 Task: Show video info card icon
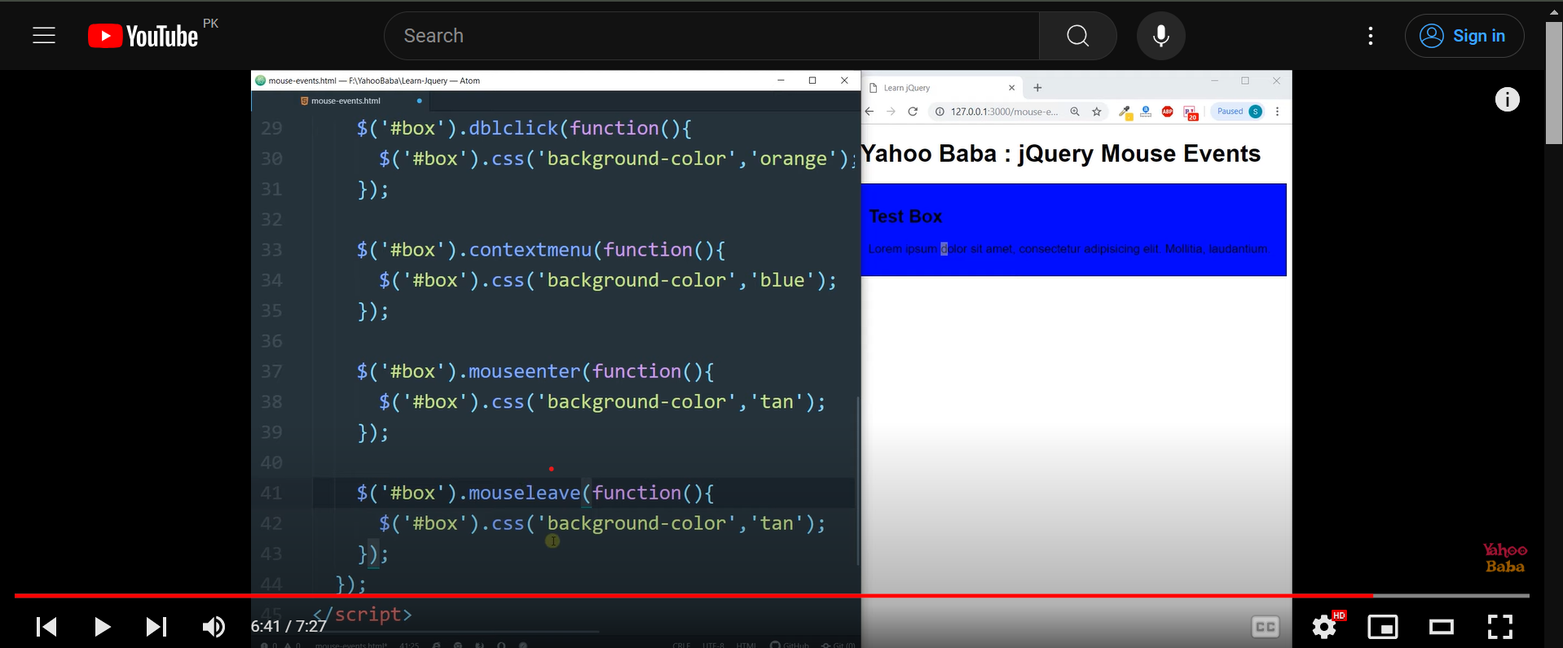tap(1507, 99)
